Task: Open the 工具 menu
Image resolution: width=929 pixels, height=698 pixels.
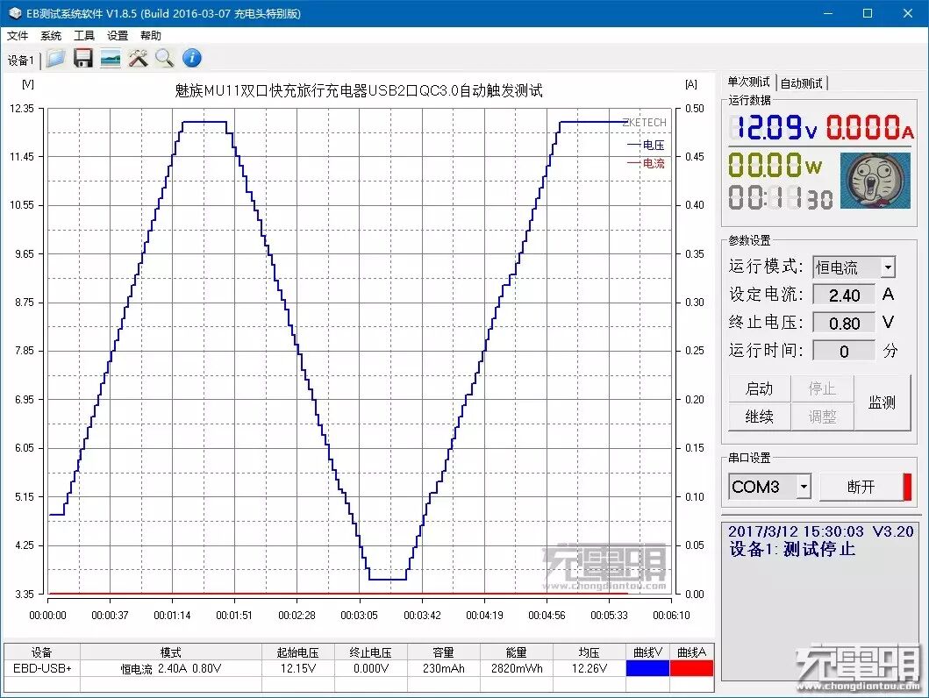Action: click(x=84, y=36)
